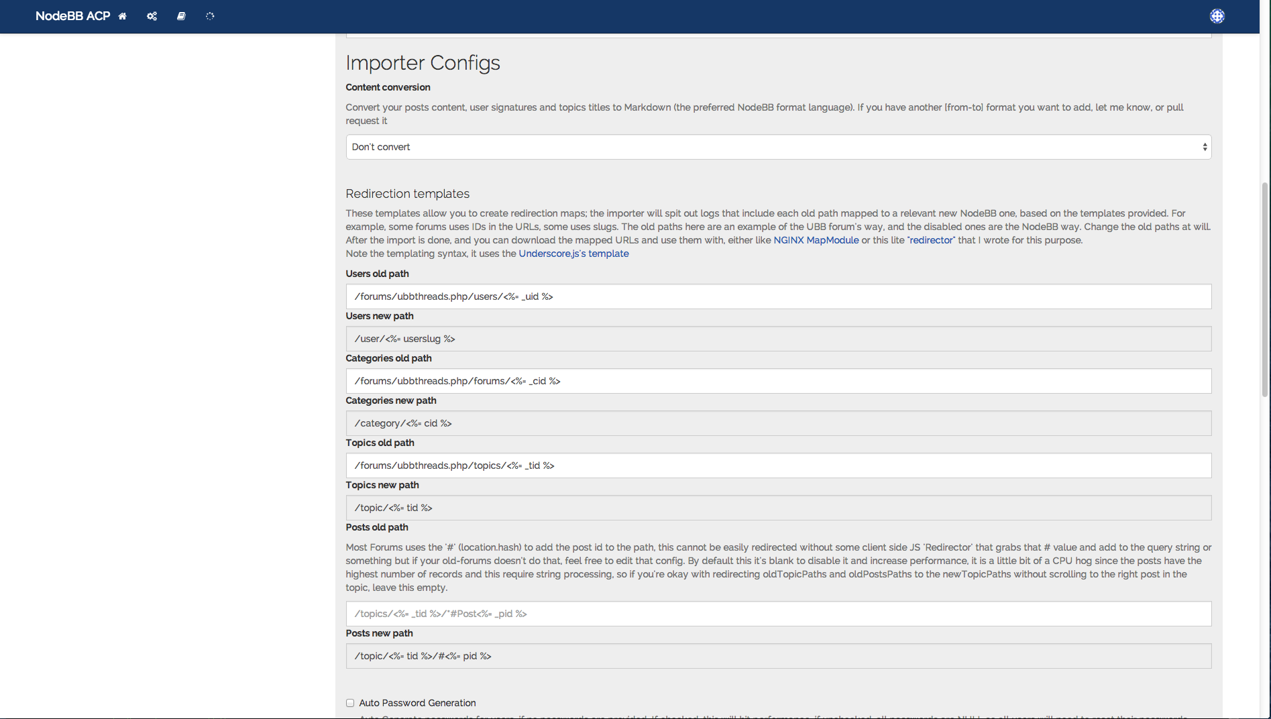Screen dimensions: 1271x719
Task: Click the page vertical scrollbar thumb
Action: point(1265,288)
